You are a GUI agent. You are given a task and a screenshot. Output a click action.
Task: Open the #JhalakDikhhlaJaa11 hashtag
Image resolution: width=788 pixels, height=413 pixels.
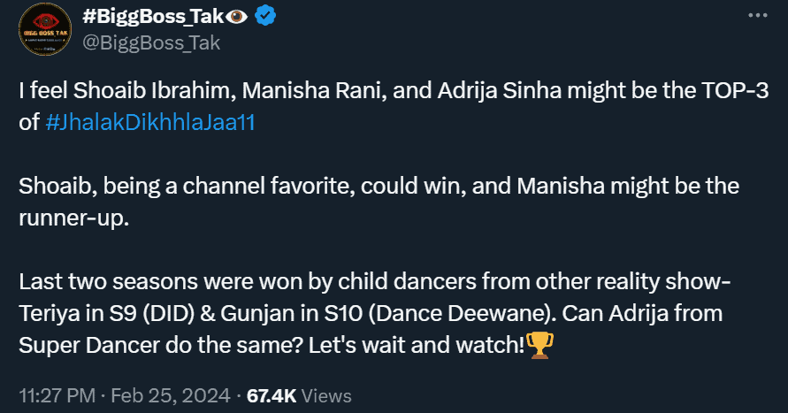149,122
